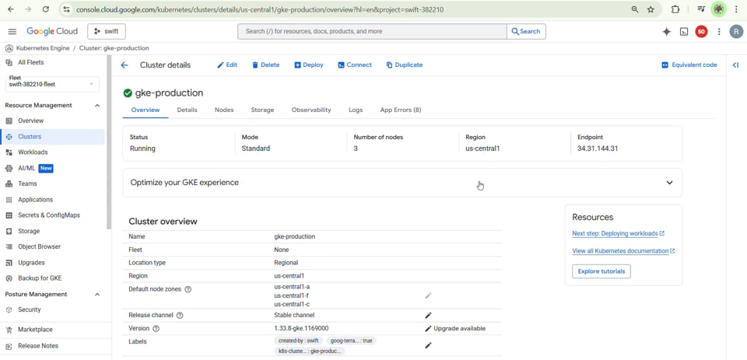Open the three-dot settings menu

coord(719,31)
